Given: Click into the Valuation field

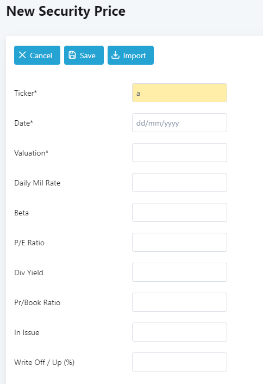Looking at the screenshot, I should [179, 153].
